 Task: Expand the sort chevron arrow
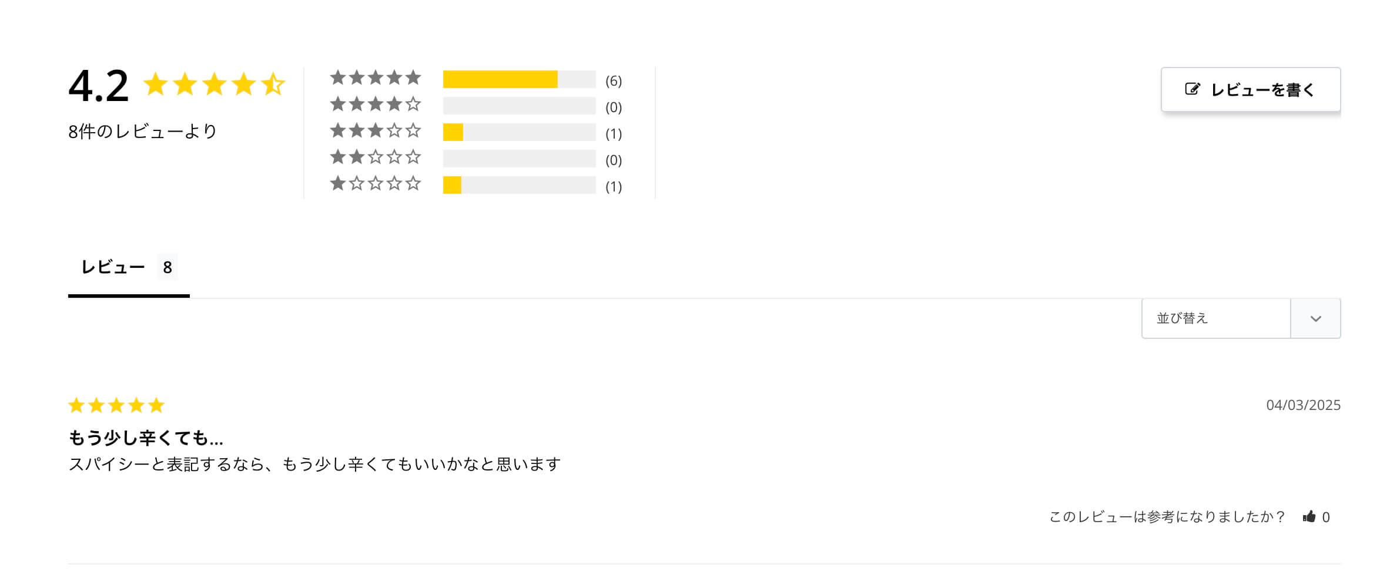[x=1315, y=319]
